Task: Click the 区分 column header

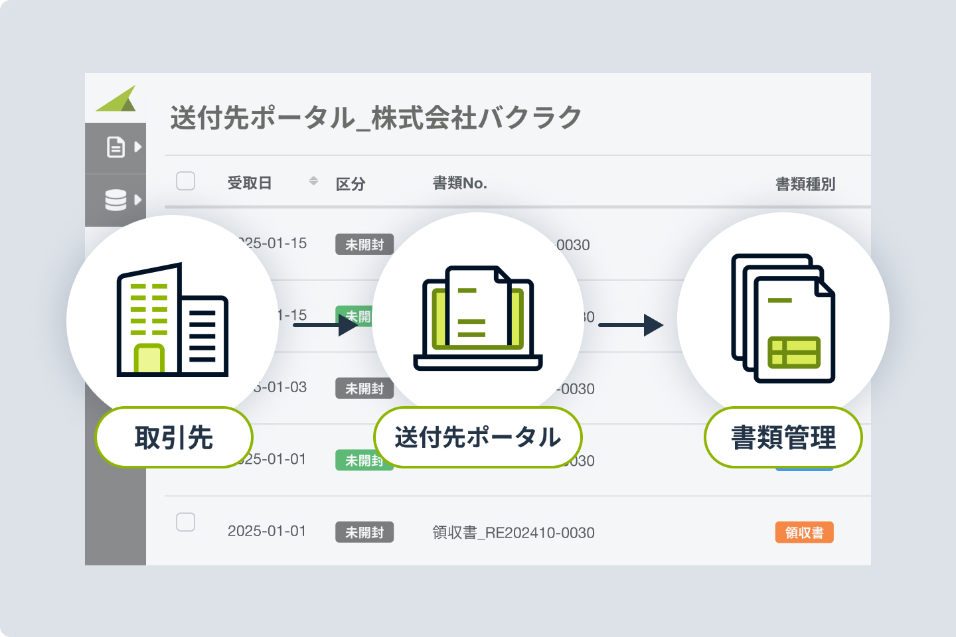Action: point(351,184)
